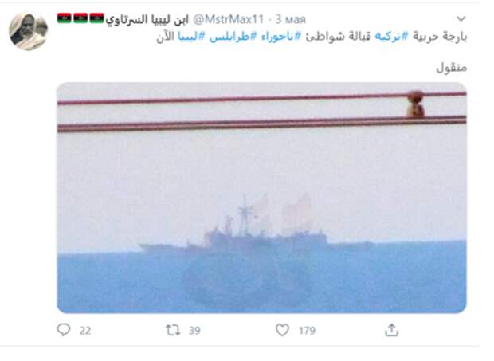The height and width of the screenshot is (361, 494).
Task: Like the tweet with heart icon
Action: (x=282, y=330)
